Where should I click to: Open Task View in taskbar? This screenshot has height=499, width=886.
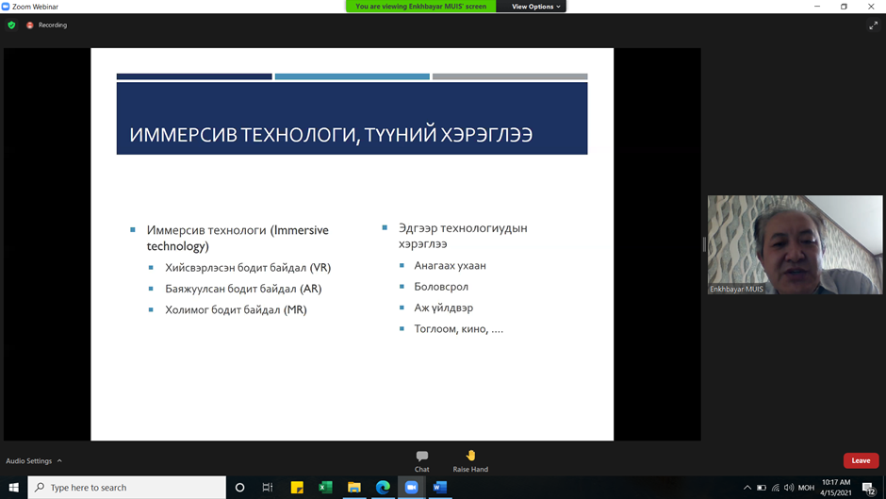click(x=268, y=487)
